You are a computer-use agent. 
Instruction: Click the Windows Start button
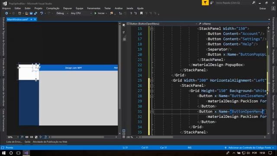4,153
